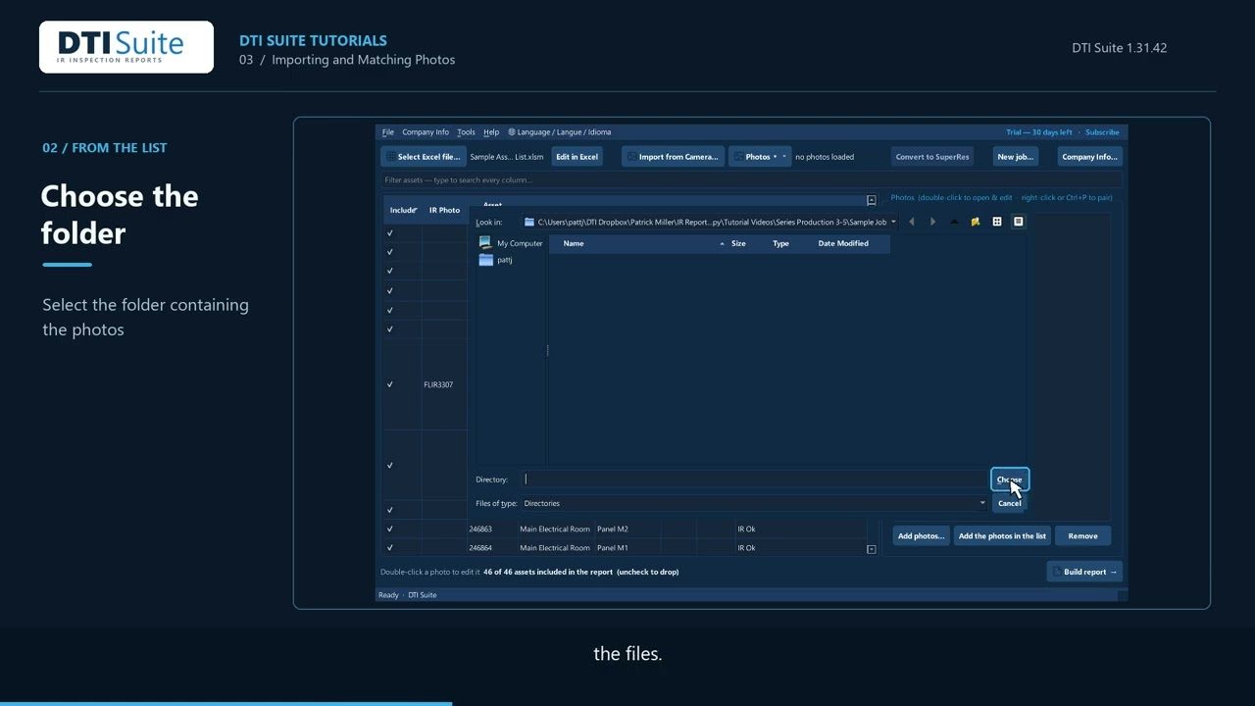This screenshot has height=706, width=1255.
Task: Click Convert to SuperRes button
Action: click(x=932, y=157)
